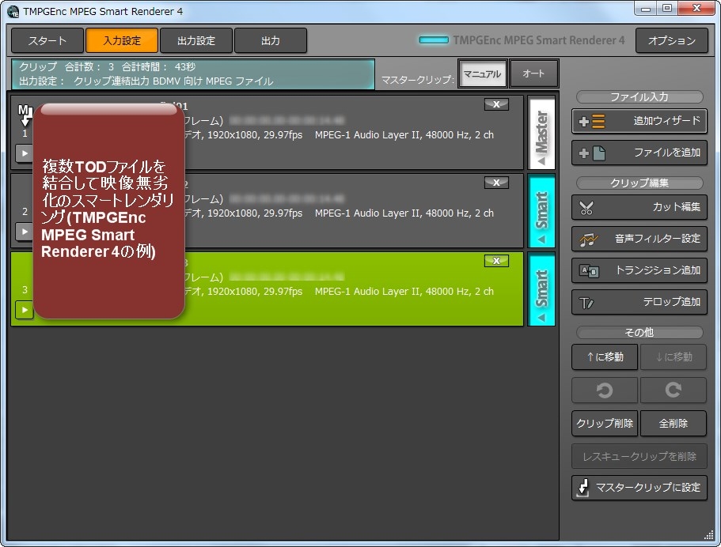Click the master clip M marker icon
The width and height of the screenshot is (721, 547).
pos(25,115)
